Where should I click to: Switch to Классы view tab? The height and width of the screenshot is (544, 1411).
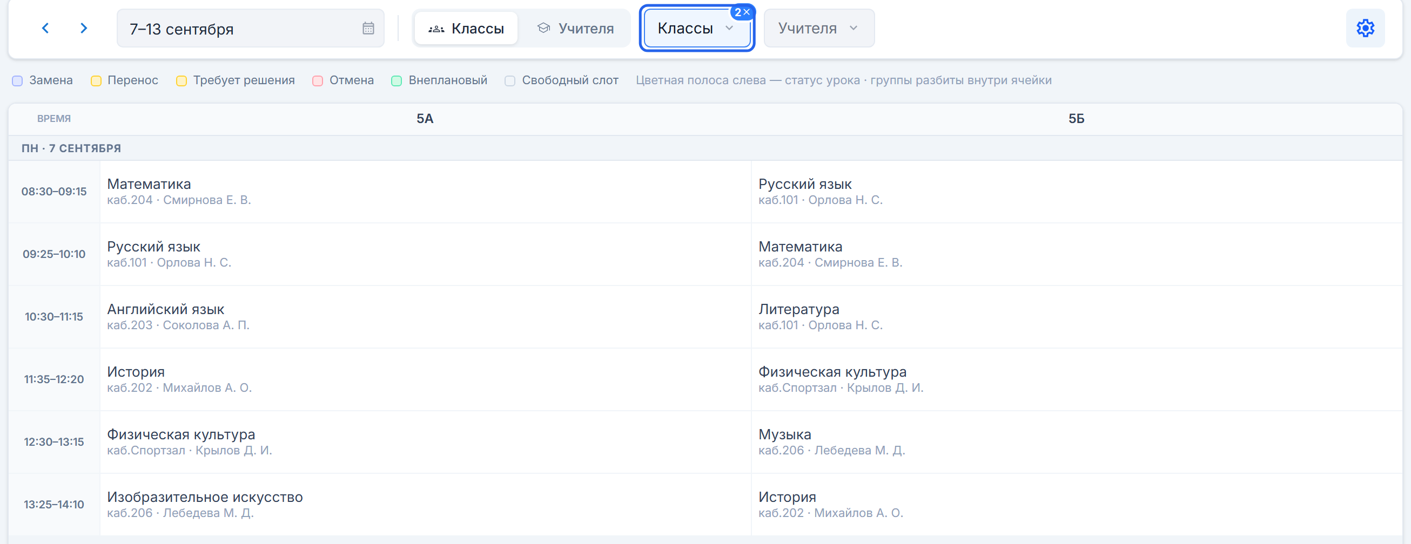pyautogui.click(x=466, y=29)
